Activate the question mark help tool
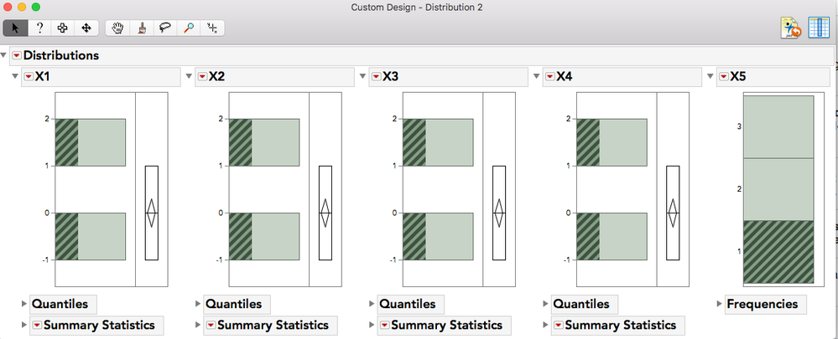This screenshot has width=838, height=339. [39, 28]
